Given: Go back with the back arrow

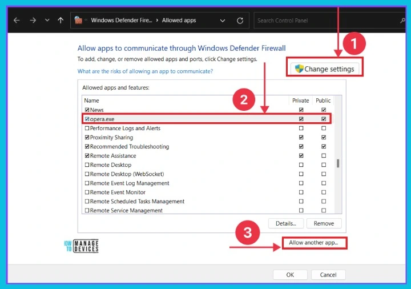Looking at the screenshot, I should (x=17, y=21).
